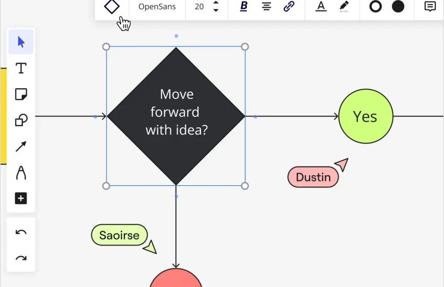The width and height of the screenshot is (444, 287).
Task: Select the cursor pointer tool
Action: click(x=21, y=42)
